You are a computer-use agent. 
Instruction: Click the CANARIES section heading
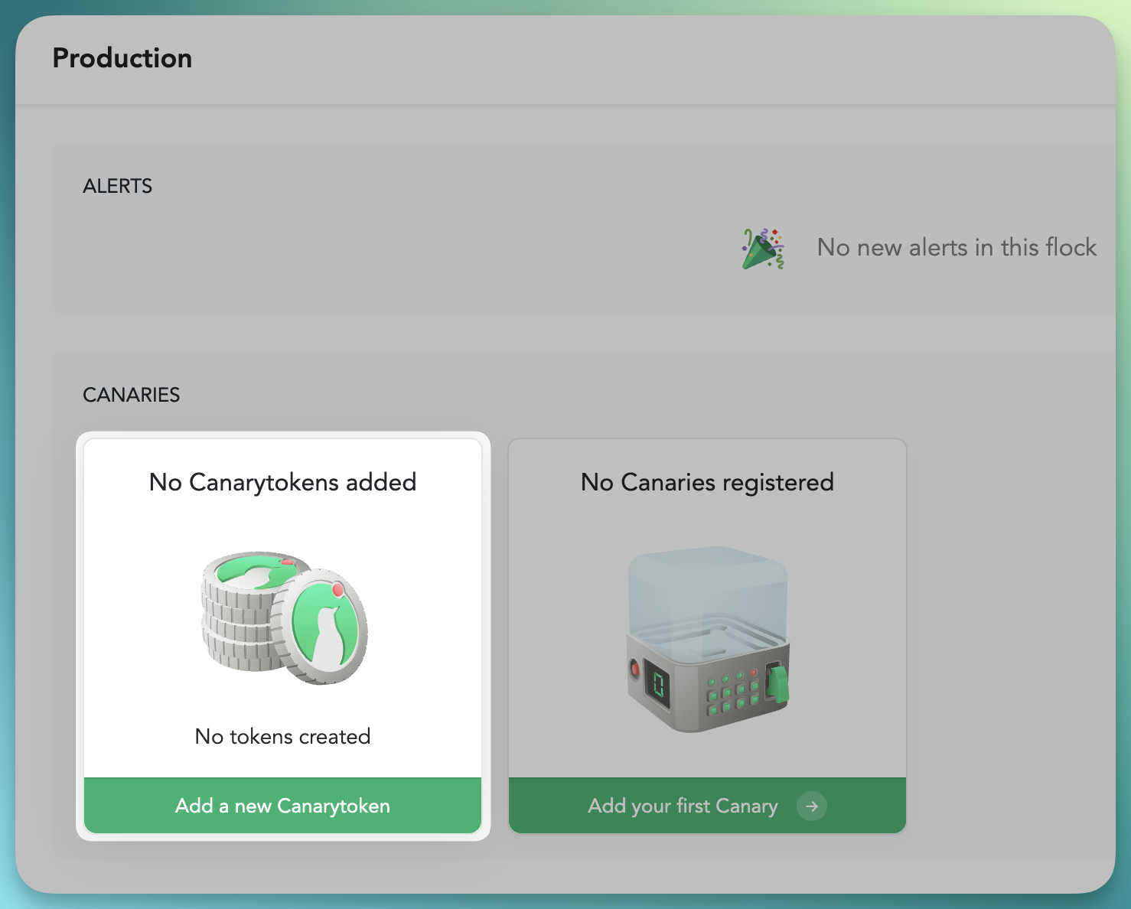[131, 396]
